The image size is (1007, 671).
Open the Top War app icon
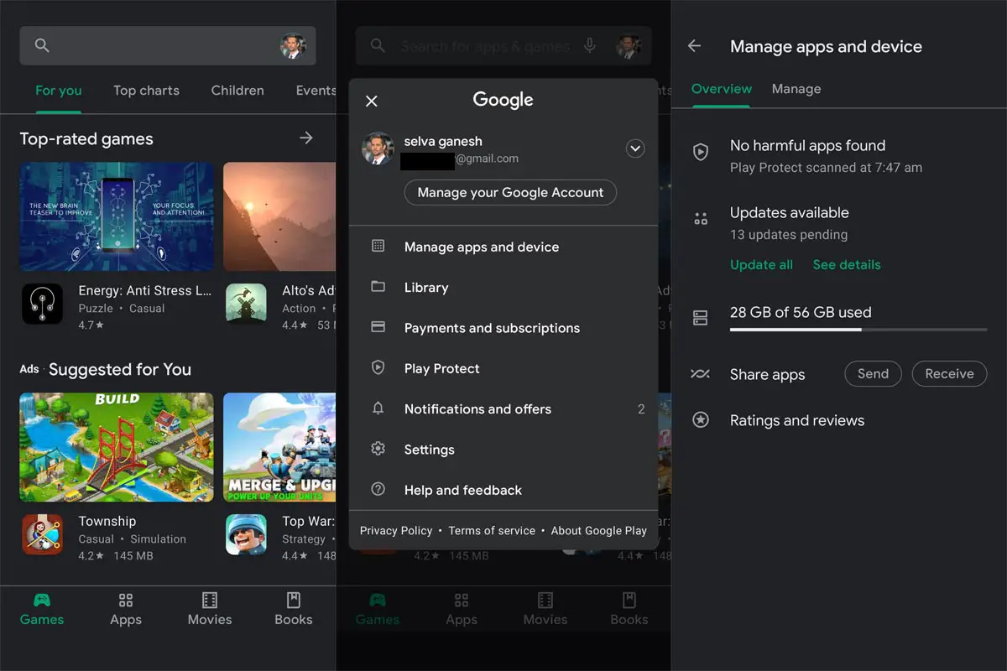(247, 534)
